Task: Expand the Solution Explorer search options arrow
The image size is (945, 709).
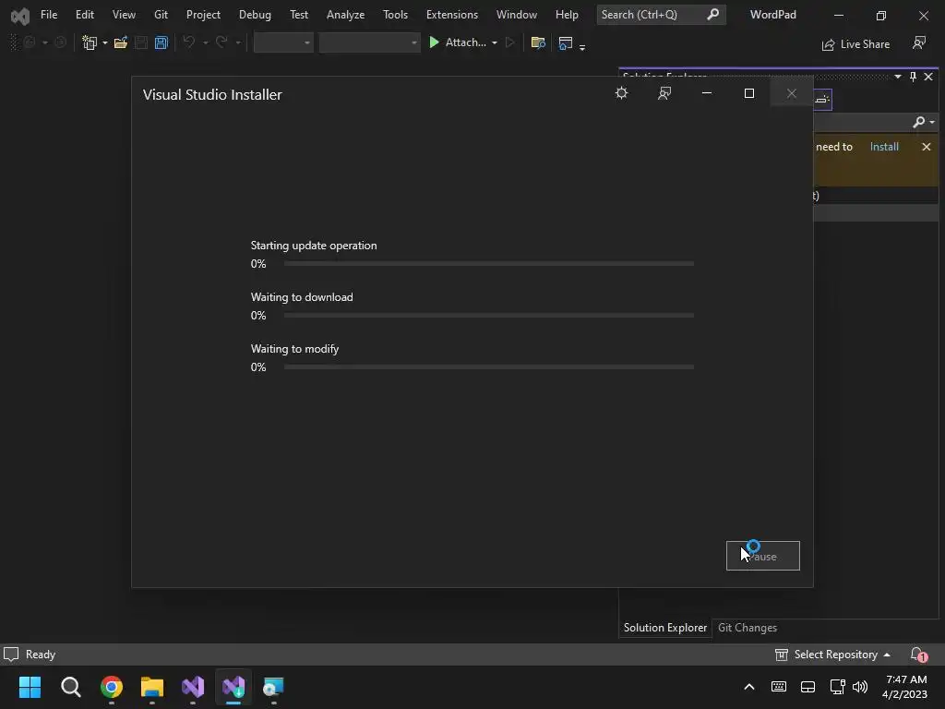Action: click(x=932, y=123)
